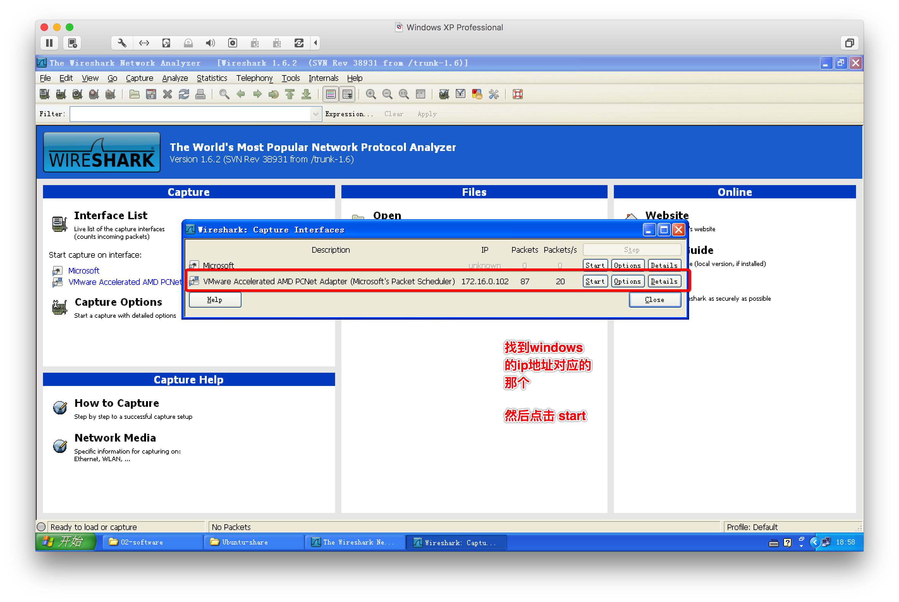Click the List Capture Interfaces toolbar icon
Screen dimensions: 899x602
(x=45, y=94)
